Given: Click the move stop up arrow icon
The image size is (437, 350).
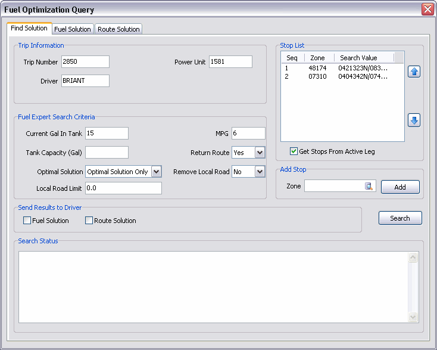Looking at the screenshot, I should click(414, 72).
